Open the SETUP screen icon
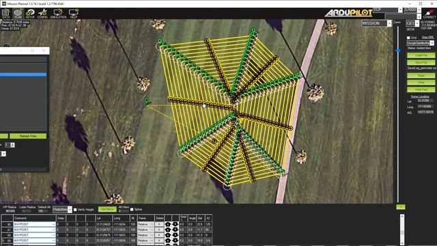This screenshot has height=246, width=437. [x=30, y=14]
